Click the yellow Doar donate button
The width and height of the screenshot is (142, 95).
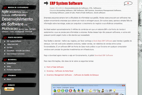9,89
